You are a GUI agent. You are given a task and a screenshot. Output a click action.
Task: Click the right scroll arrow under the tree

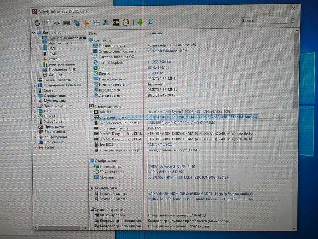coord(85,228)
